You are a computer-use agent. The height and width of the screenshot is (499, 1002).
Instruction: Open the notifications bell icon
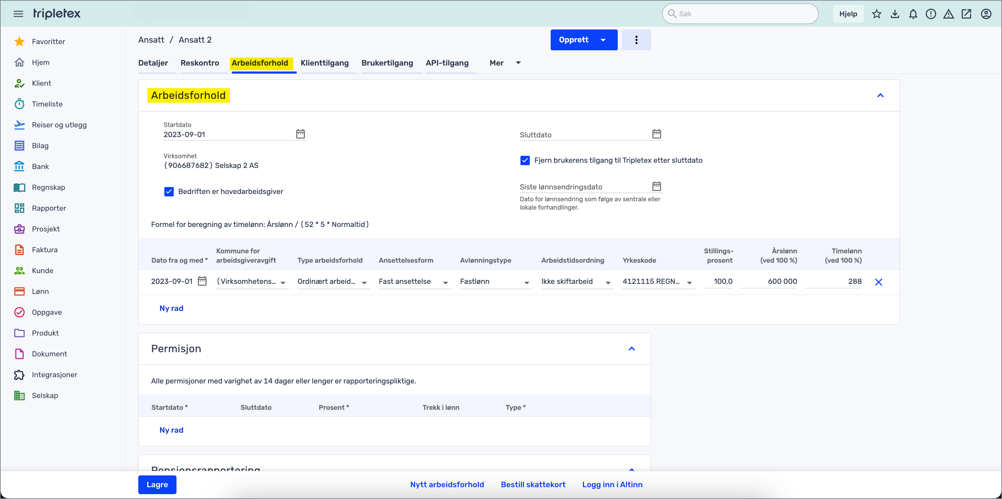click(x=912, y=14)
